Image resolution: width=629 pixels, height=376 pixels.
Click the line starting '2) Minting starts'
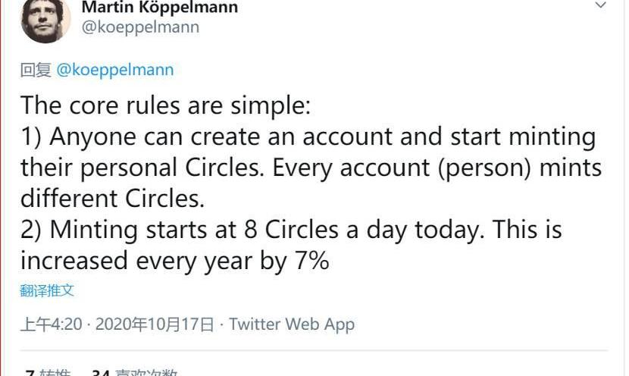pyautogui.click(x=291, y=230)
